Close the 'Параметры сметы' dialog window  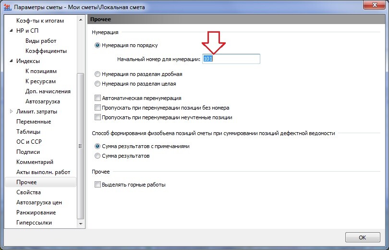point(375,5)
